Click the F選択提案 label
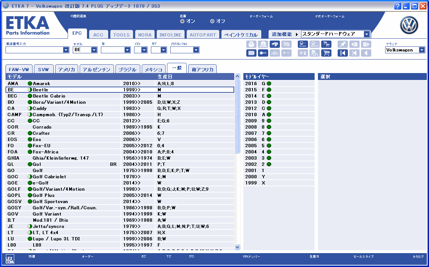The image size is (429, 267). (x=79, y=16)
